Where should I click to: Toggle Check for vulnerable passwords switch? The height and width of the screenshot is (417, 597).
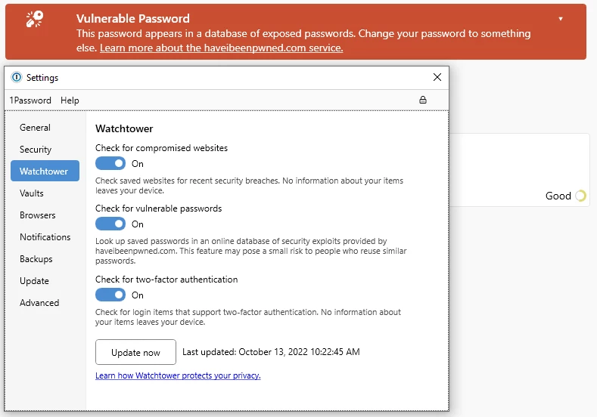click(110, 224)
